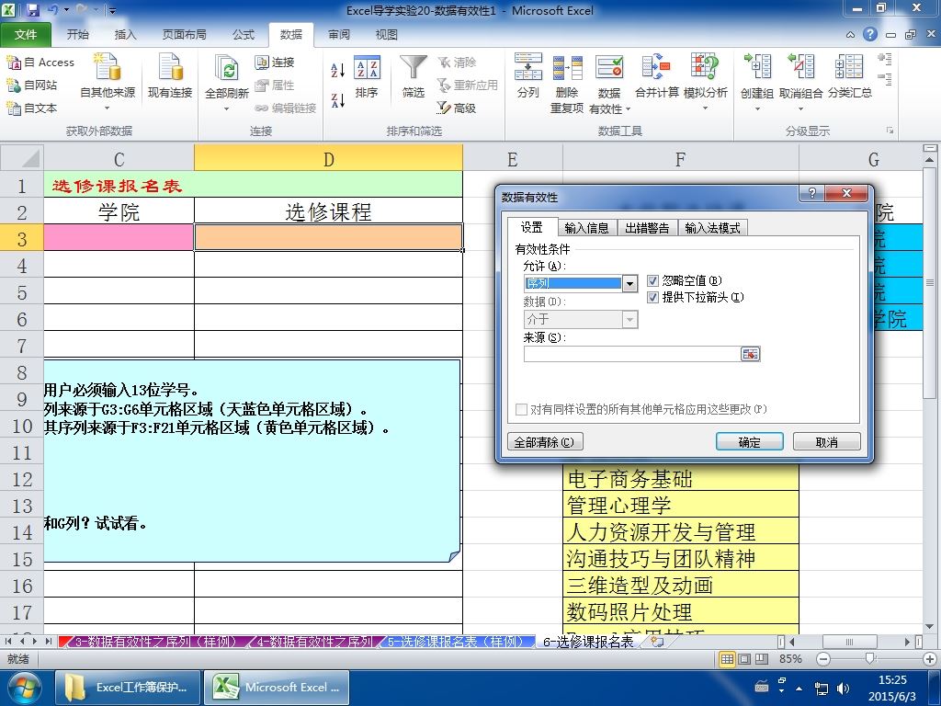Image resolution: width=941 pixels, height=706 pixels.
Task: Open Error Alert (出错警告) dialog tab
Action: [x=647, y=228]
